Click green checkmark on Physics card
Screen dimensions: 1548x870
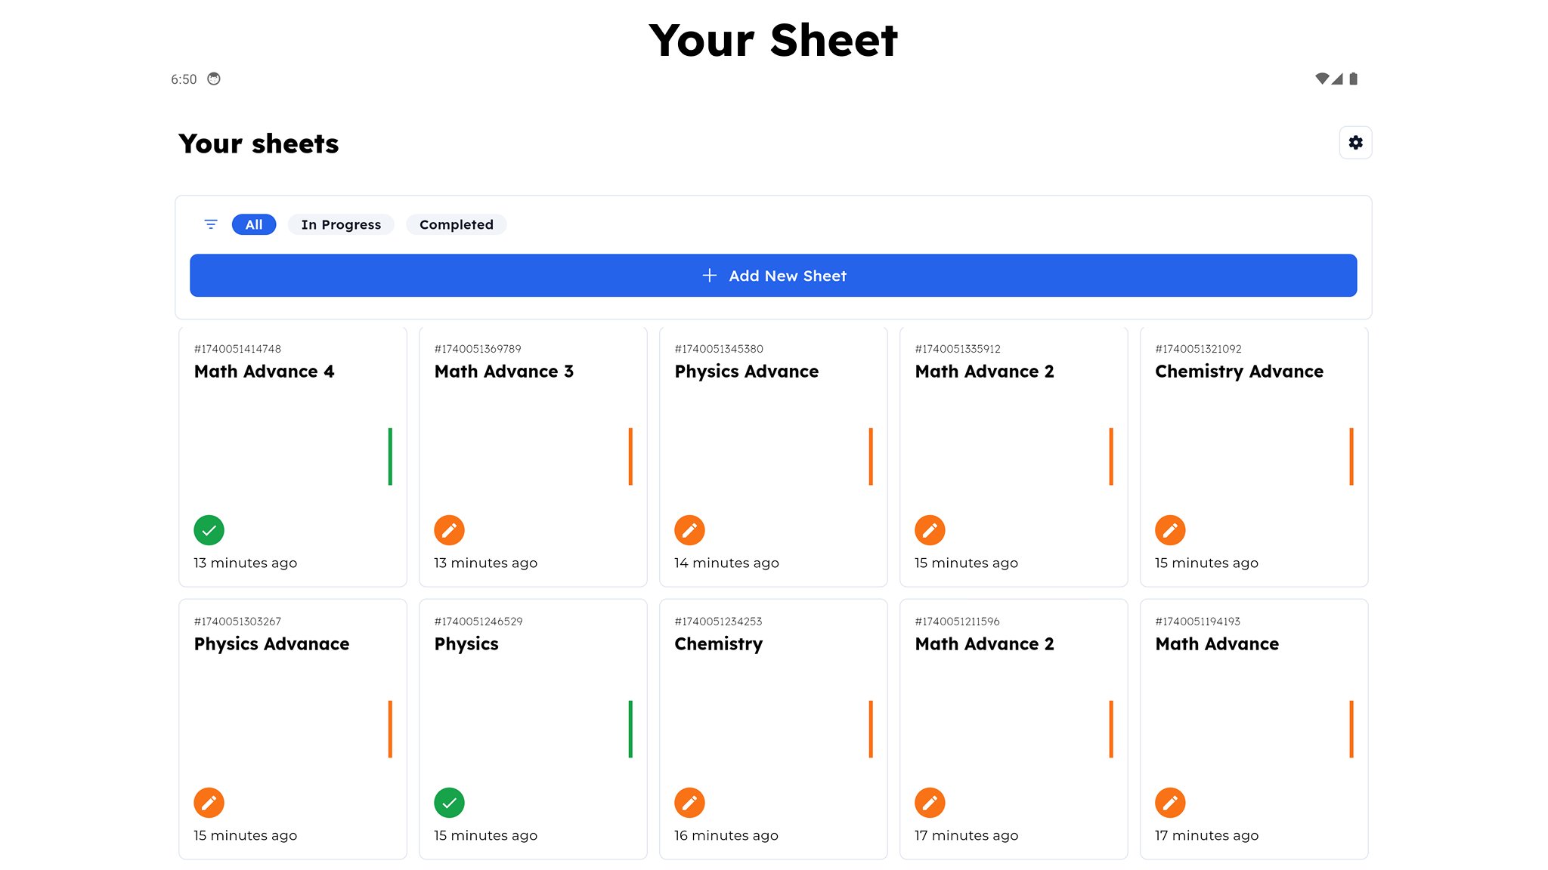pos(449,803)
